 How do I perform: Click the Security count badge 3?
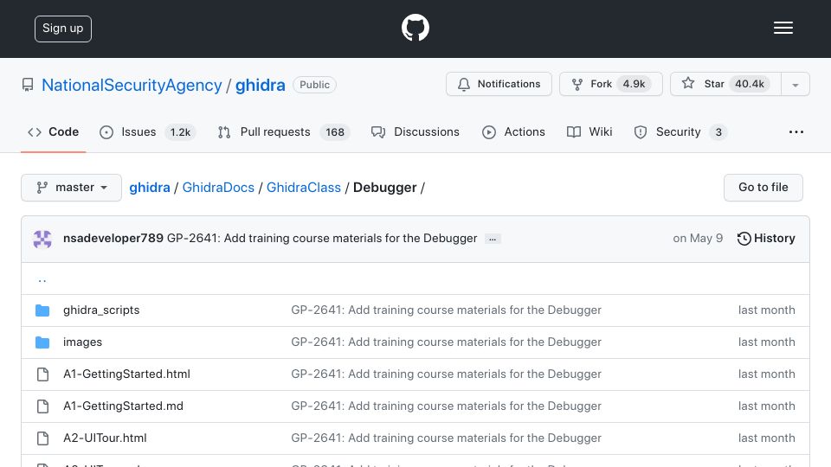718,131
